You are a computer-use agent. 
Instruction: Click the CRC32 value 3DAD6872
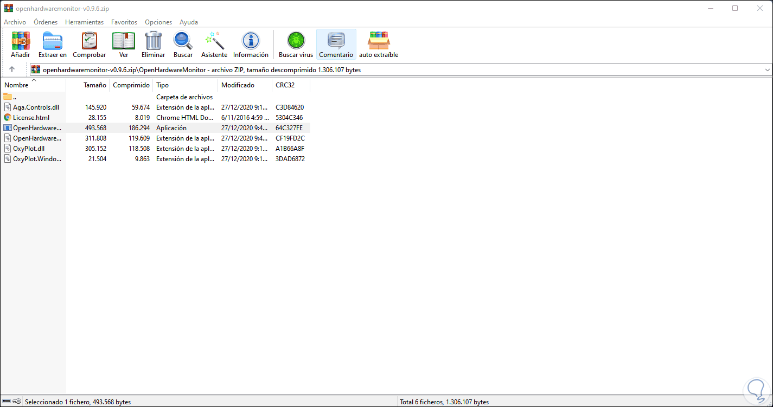290,159
